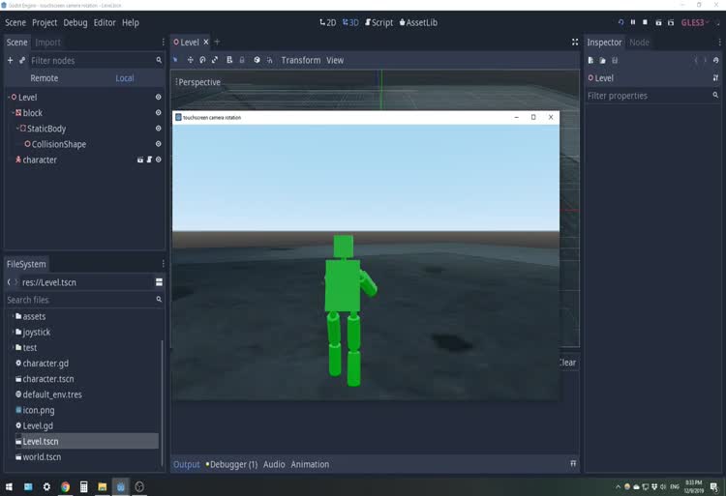Open the character node's attached script icon
The width and height of the screenshot is (726, 496).
click(149, 160)
